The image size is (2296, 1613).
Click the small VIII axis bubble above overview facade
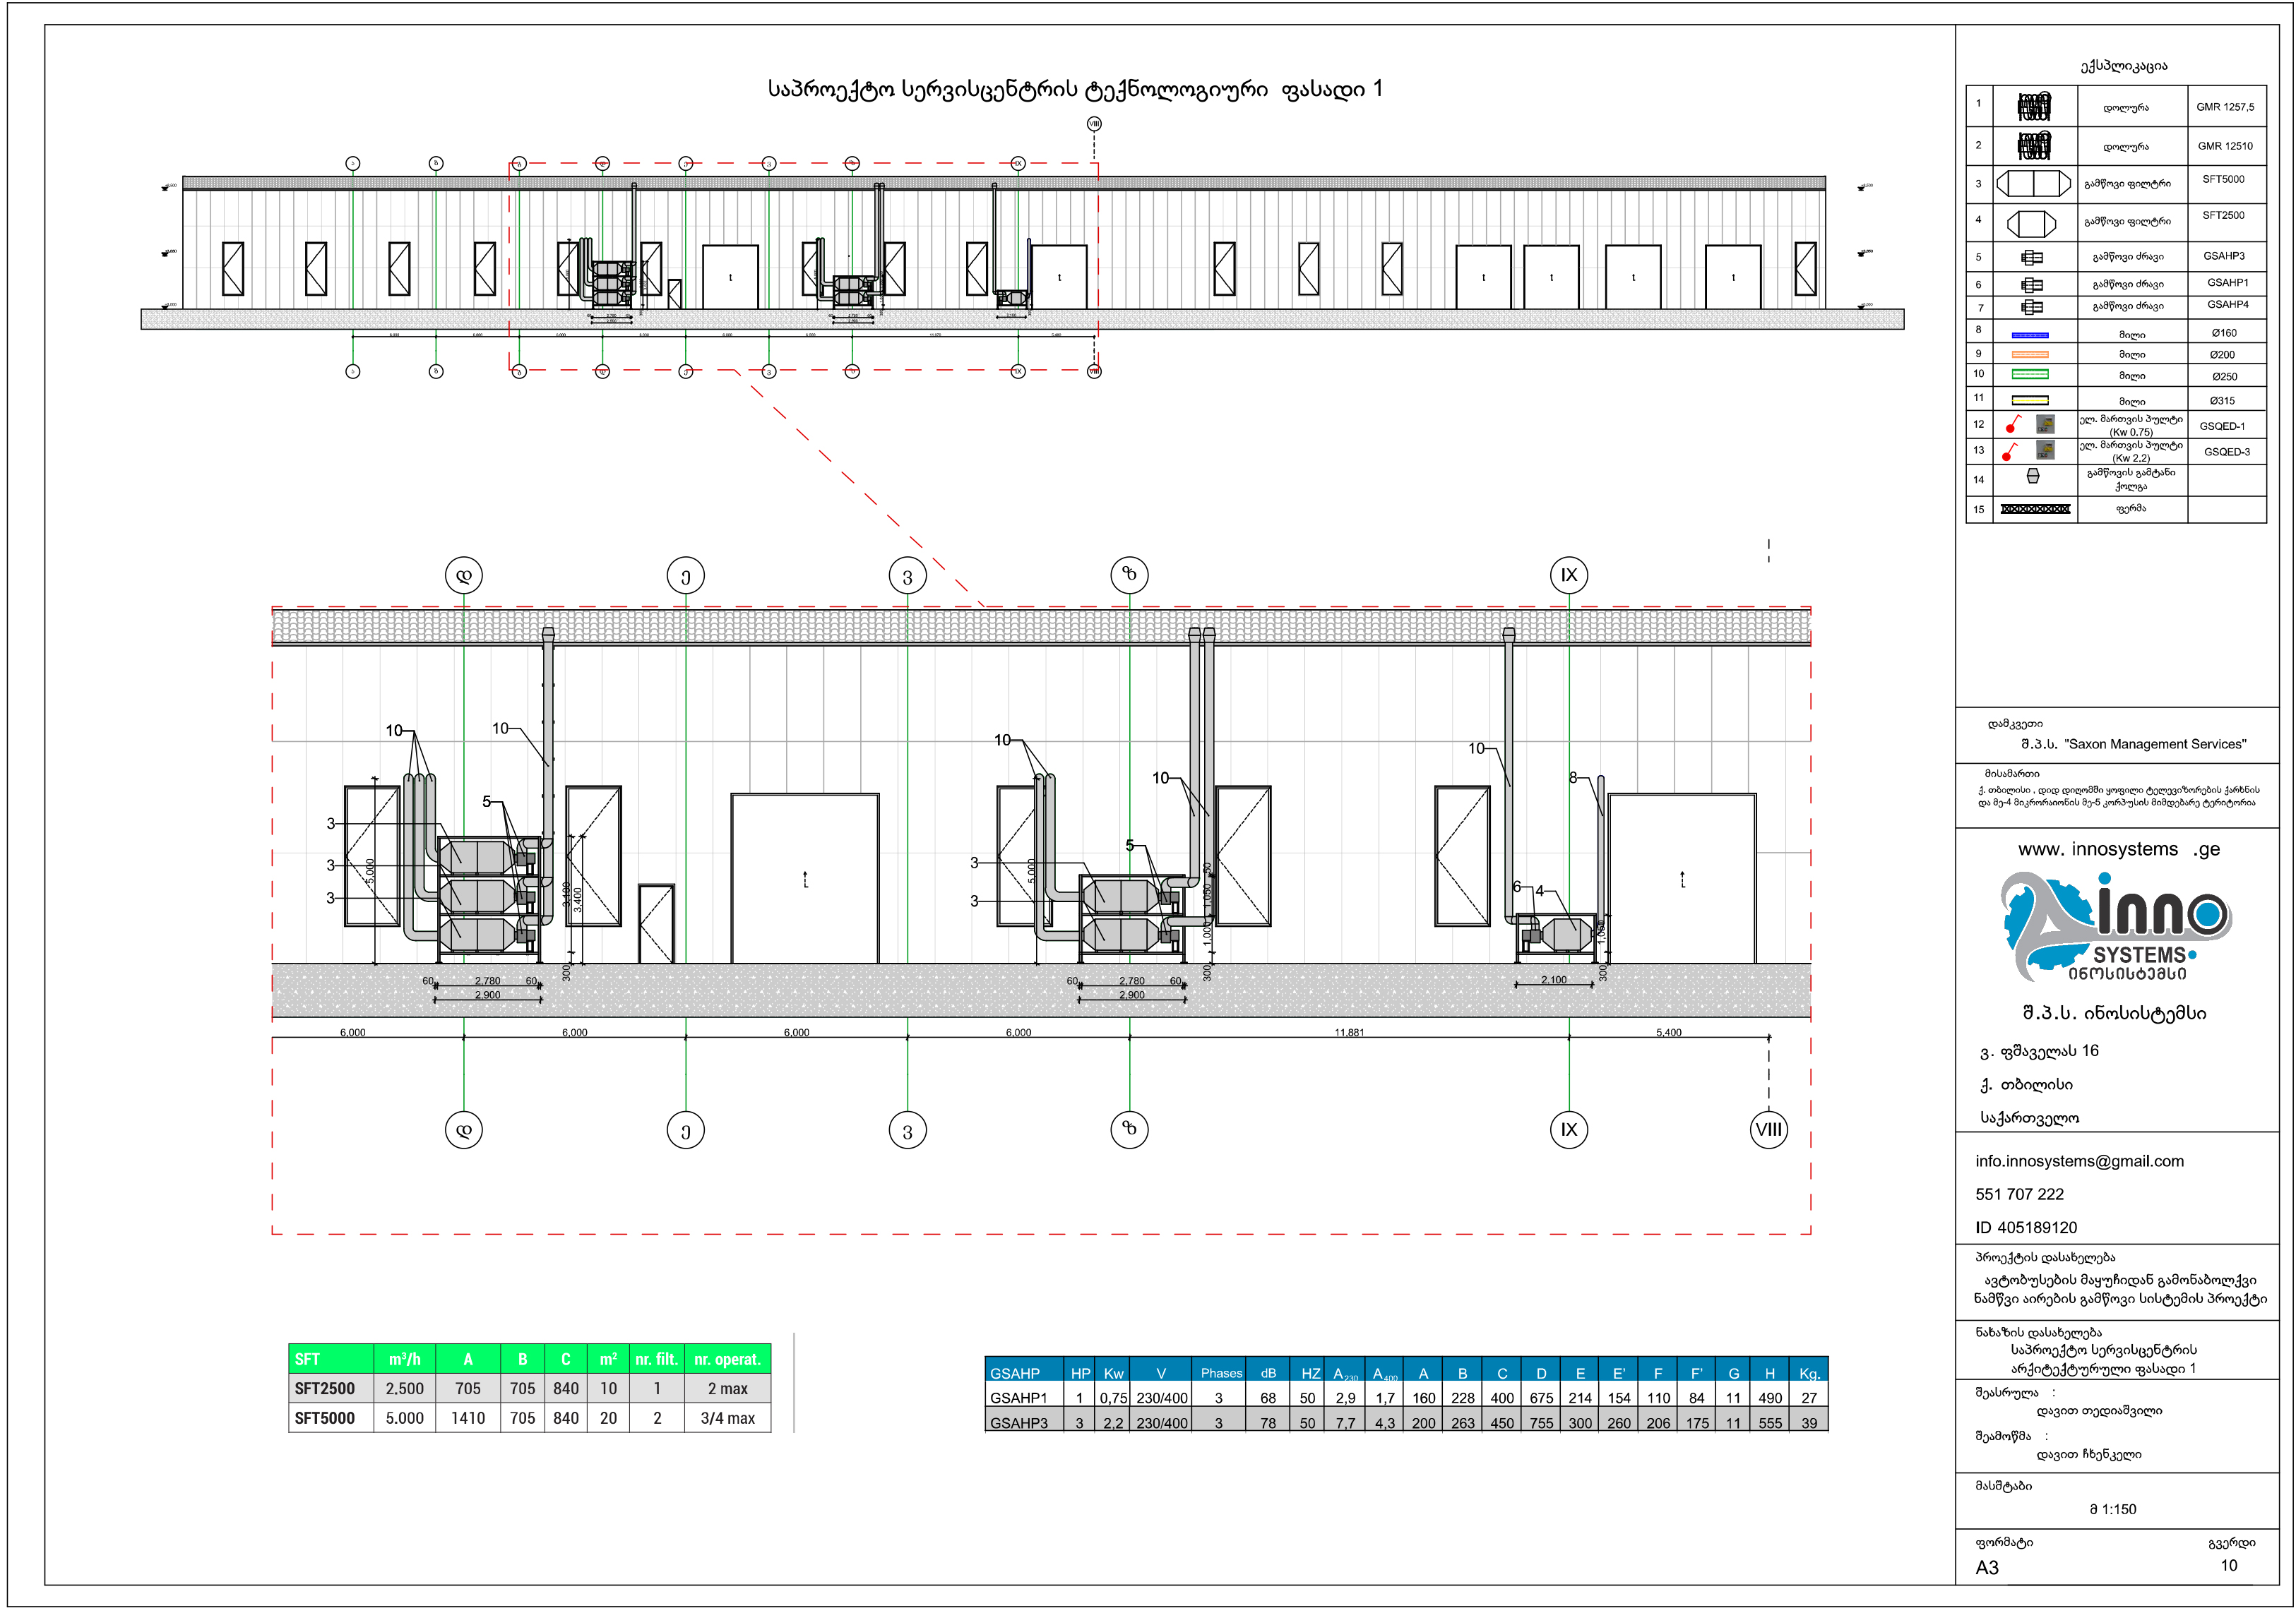tap(1094, 124)
